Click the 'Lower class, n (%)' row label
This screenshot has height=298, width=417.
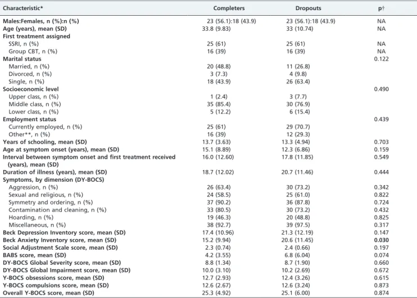34,112
